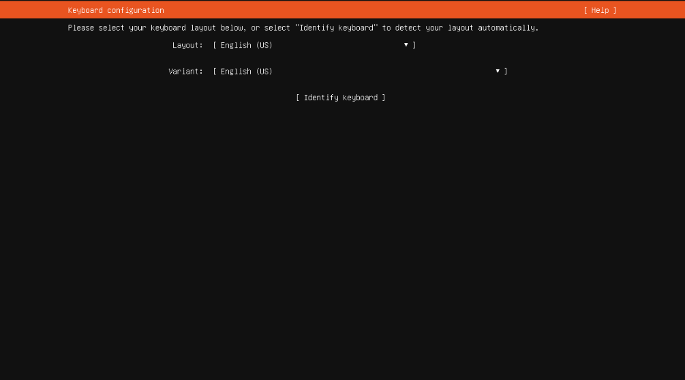This screenshot has width=685, height=380.
Task: Expand the Variant dropdown arrow
Action: (x=498, y=71)
